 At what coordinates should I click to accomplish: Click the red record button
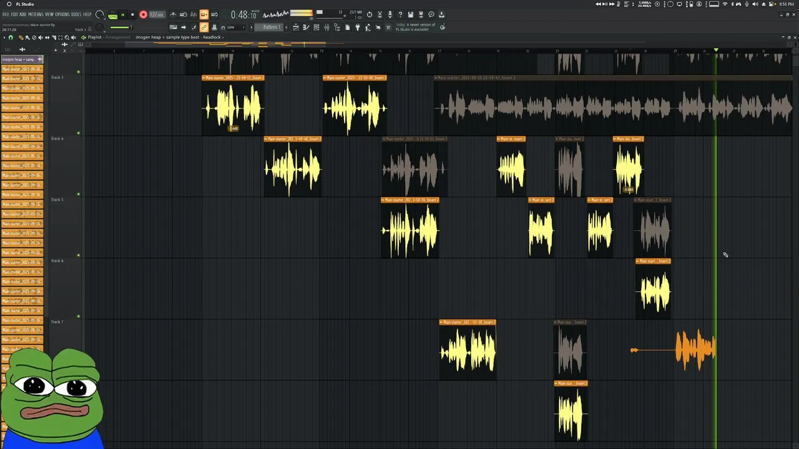144,15
